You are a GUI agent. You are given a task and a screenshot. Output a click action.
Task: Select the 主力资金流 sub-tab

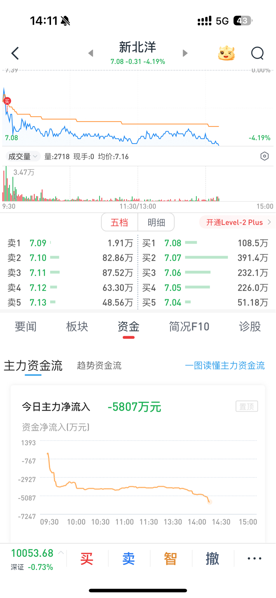coord(33,366)
